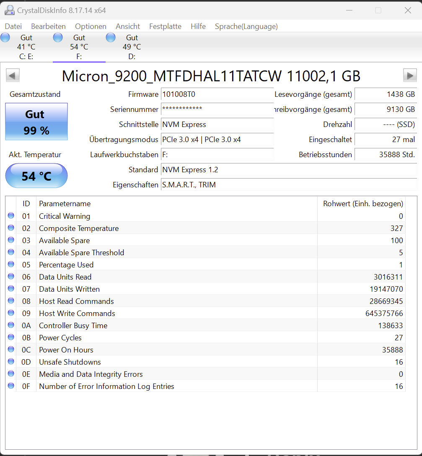Click status orb of Error Information Log Entries row
422x456 pixels.
(x=11, y=386)
